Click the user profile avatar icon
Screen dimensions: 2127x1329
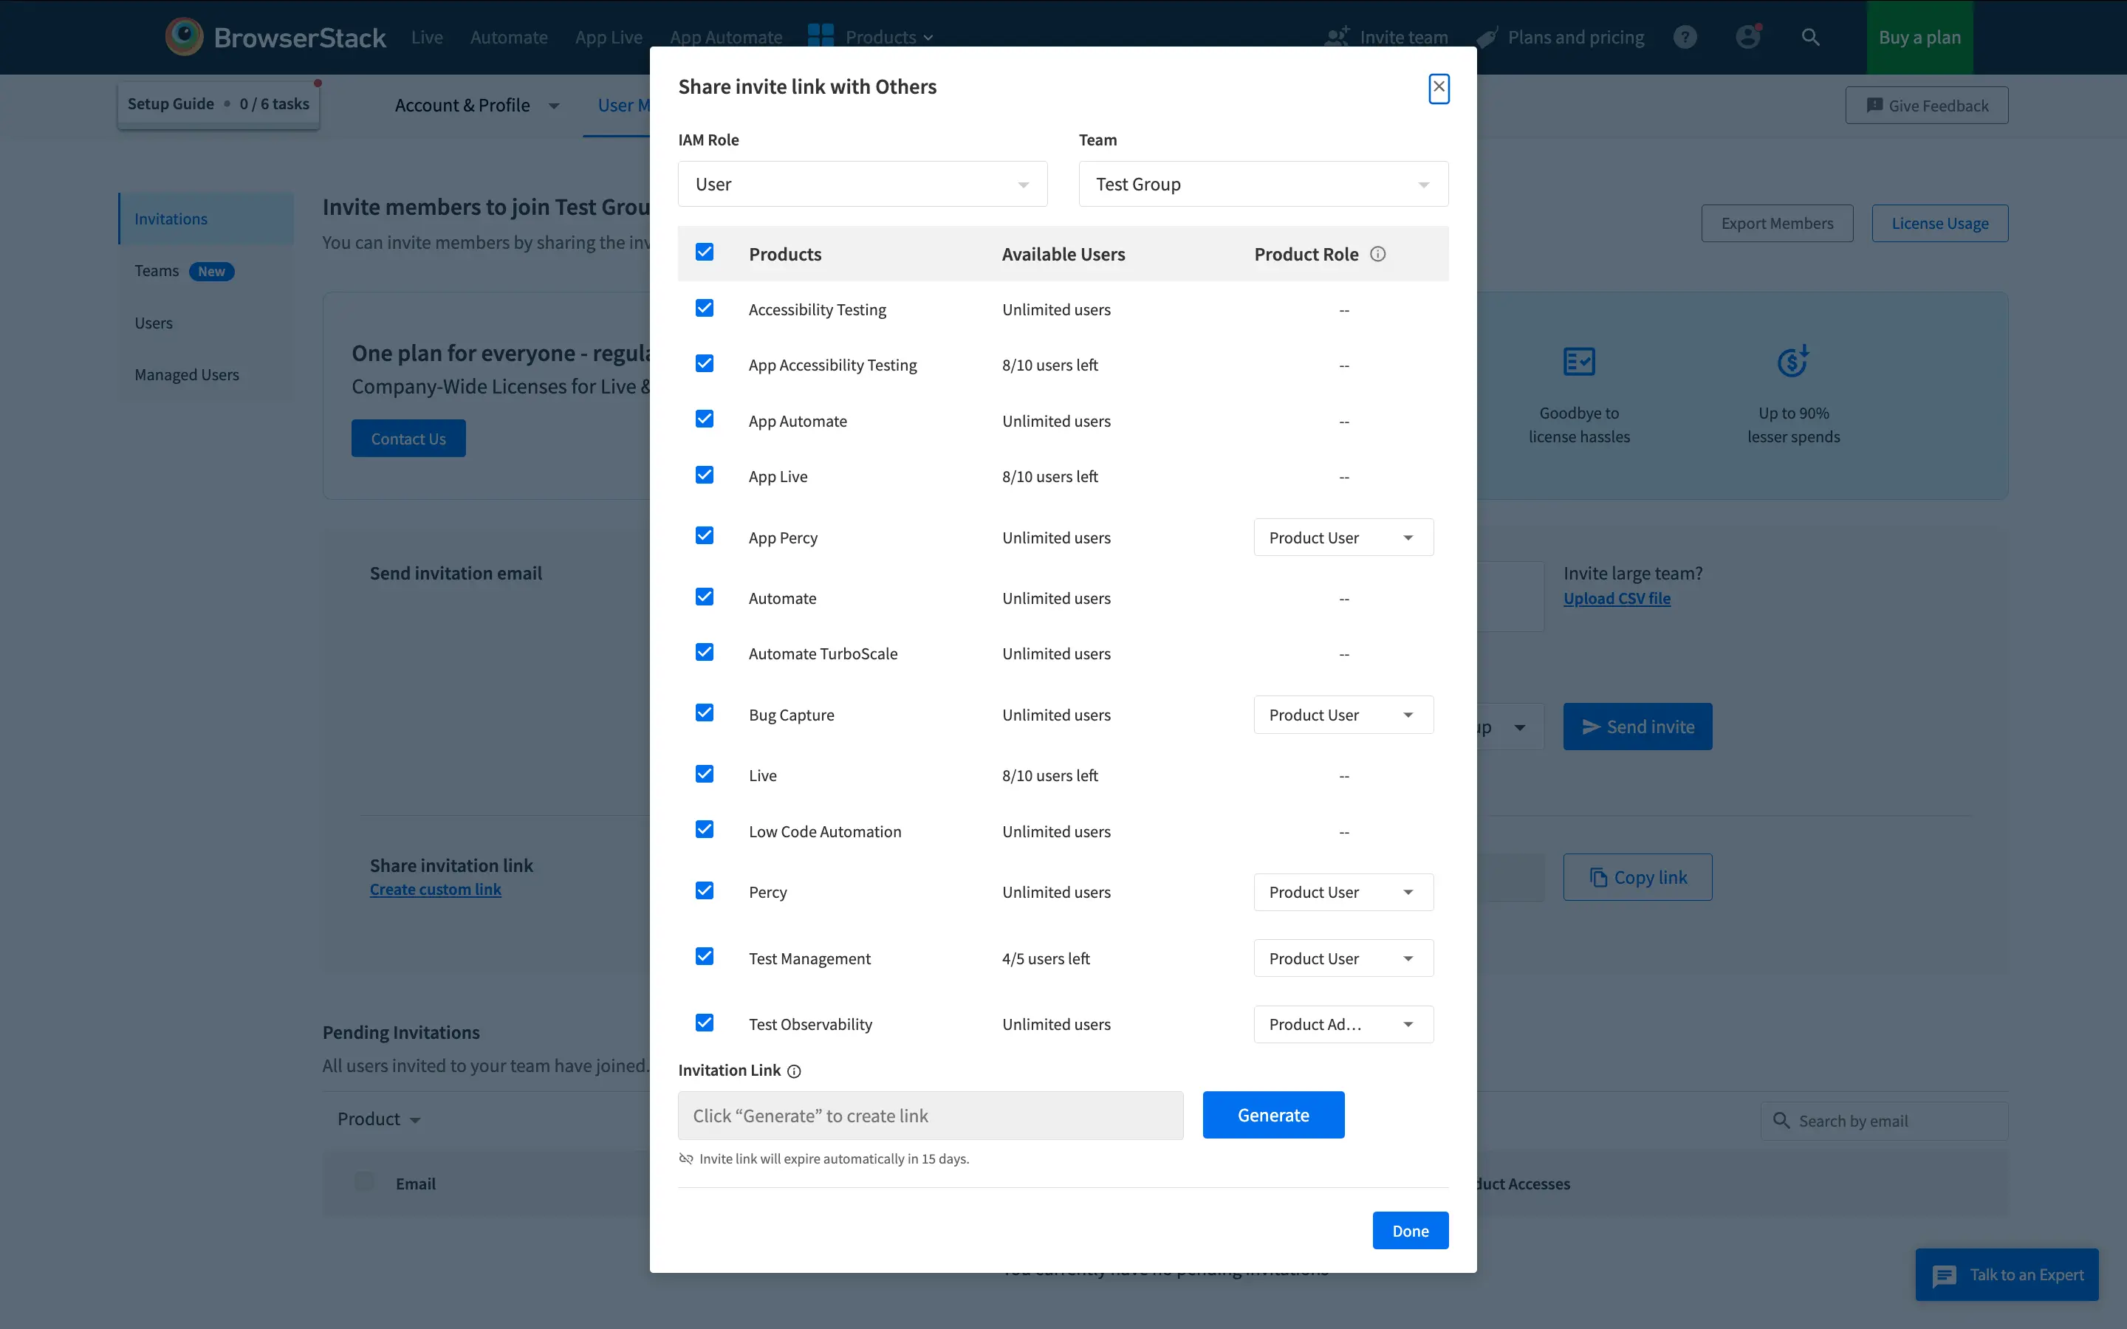coord(1747,37)
